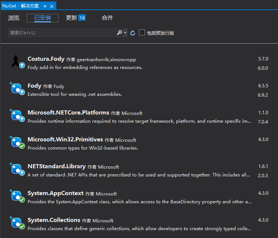This screenshot has width=278, height=238.
Task: Click "Extensible tool for weaving .net assemblies."
Action: [75, 94]
